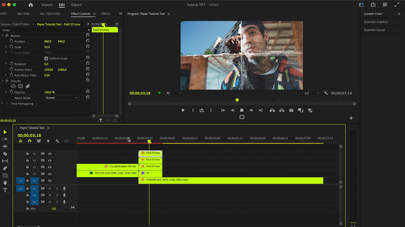The width and height of the screenshot is (405, 227).
Task: Hide track V3 using eye icon
Action: [50, 166]
